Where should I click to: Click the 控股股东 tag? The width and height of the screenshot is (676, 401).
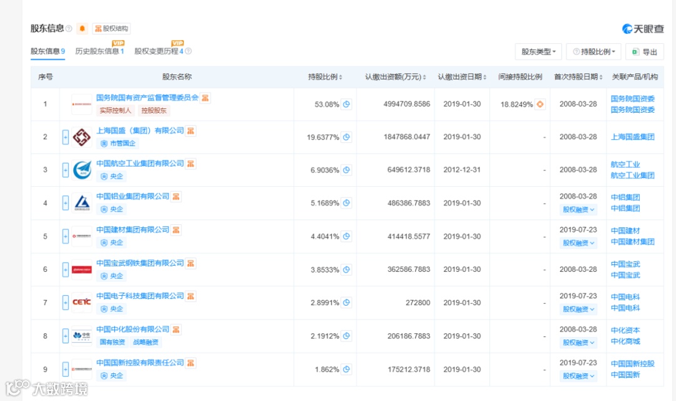(x=154, y=110)
